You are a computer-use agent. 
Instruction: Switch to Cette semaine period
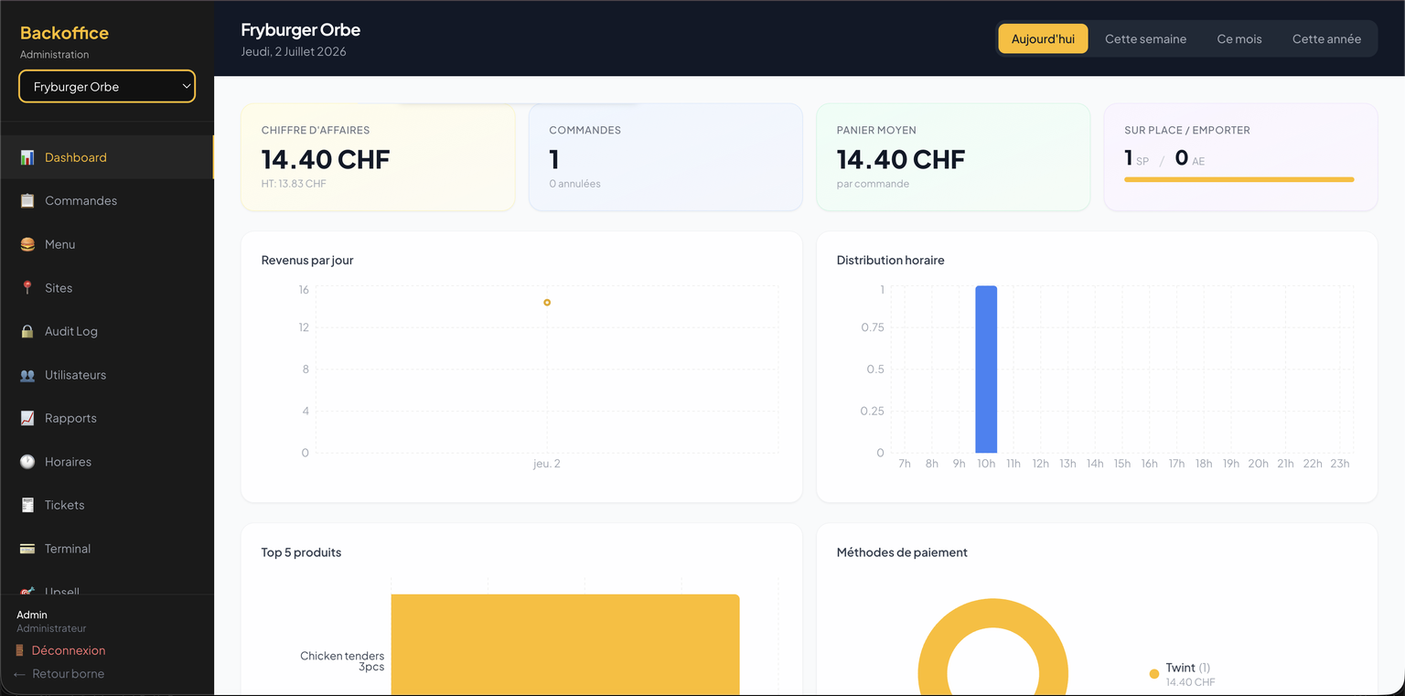coord(1145,38)
